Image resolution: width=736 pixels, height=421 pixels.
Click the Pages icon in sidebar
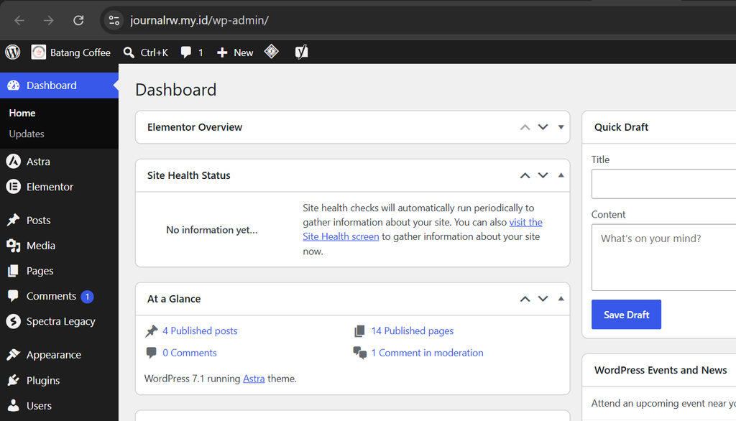[13, 271]
